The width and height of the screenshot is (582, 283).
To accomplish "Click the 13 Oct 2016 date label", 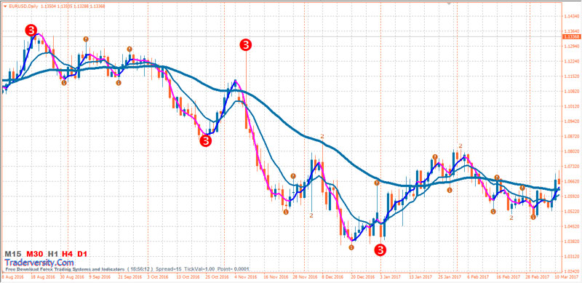I will pyautogui.click(x=188, y=276).
